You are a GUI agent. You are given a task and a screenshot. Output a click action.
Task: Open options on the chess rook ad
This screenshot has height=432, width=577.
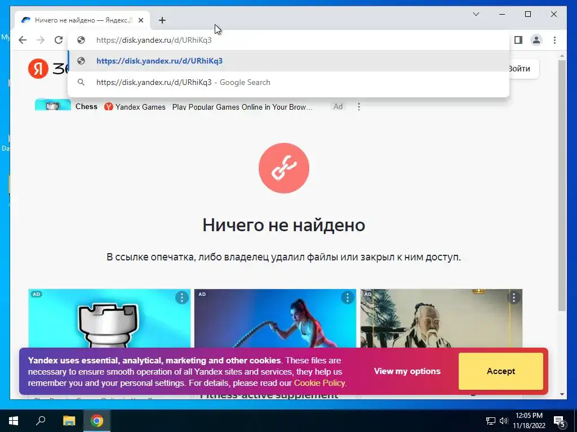tap(182, 298)
